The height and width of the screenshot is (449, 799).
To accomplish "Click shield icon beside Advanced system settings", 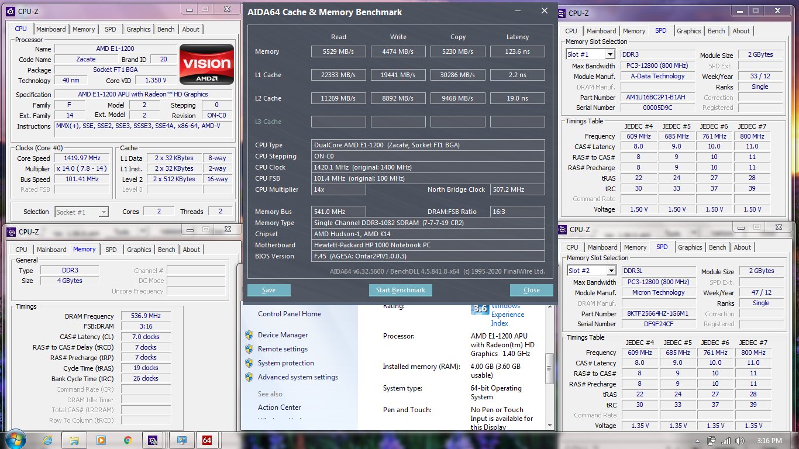I will 249,377.
